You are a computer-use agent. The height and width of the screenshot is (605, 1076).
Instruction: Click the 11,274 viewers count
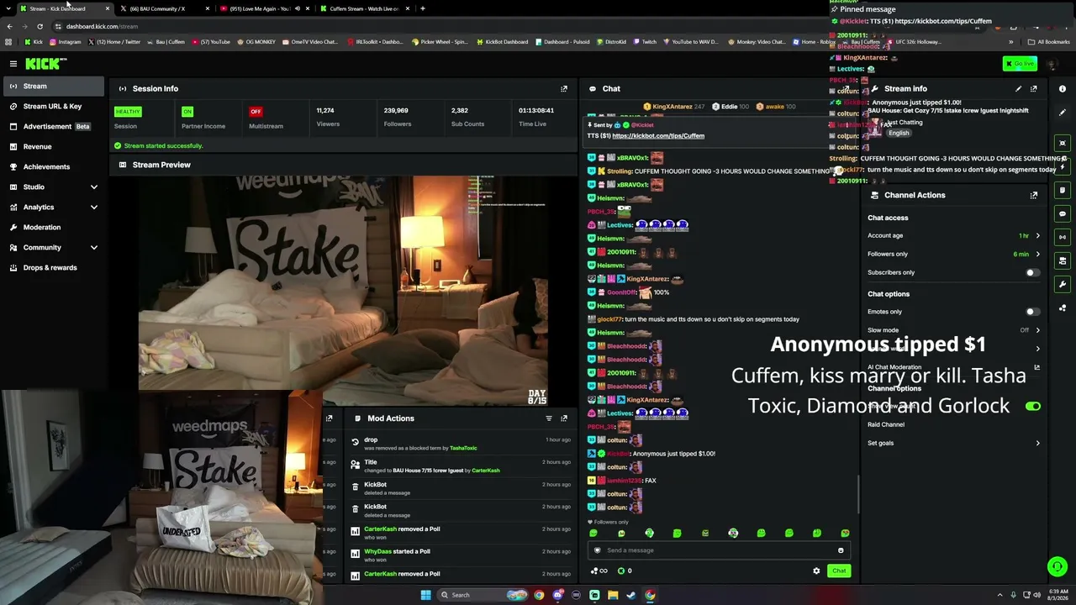325,110
